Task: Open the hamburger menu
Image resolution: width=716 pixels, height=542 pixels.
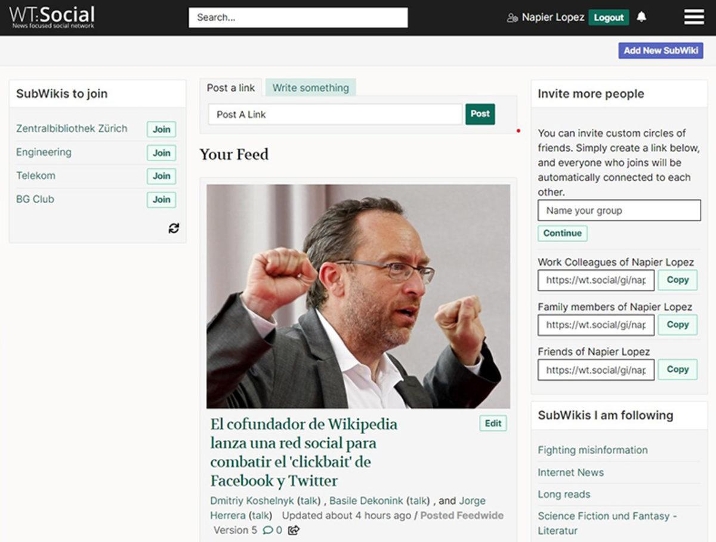Action: pos(693,17)
